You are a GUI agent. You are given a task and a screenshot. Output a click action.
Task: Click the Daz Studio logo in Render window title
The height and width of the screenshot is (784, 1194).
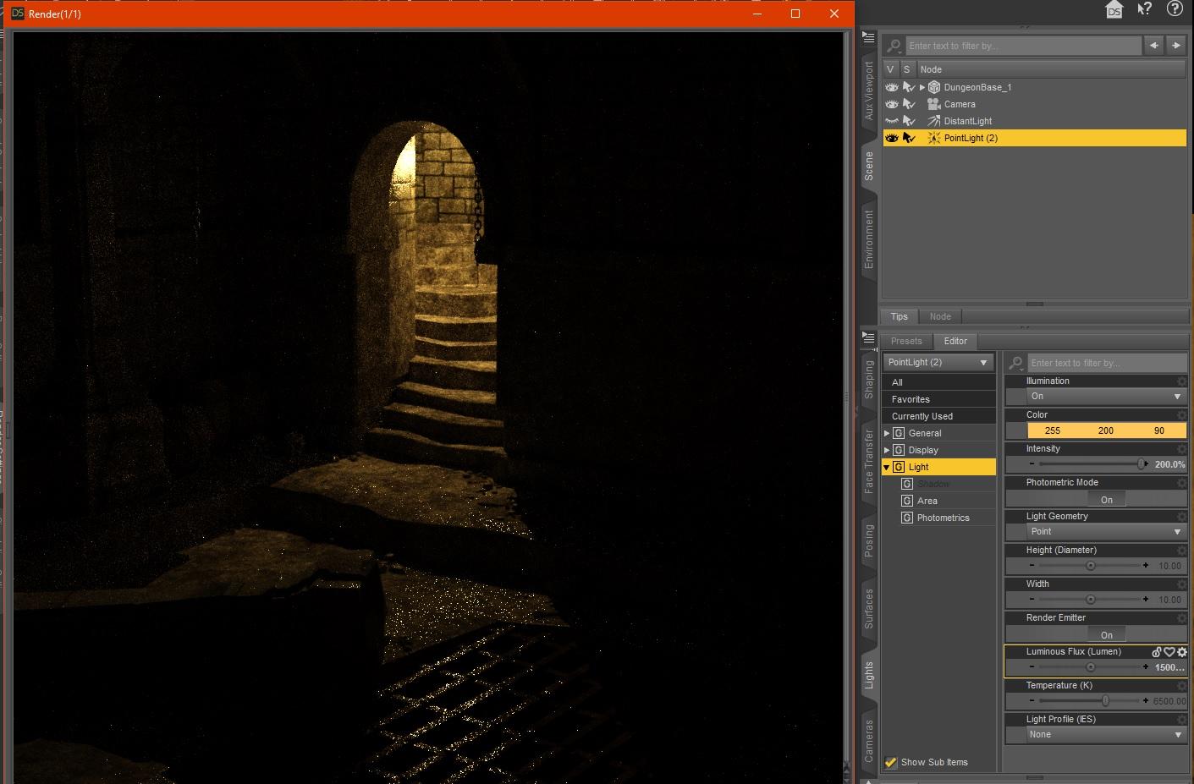tap(17, 14)
